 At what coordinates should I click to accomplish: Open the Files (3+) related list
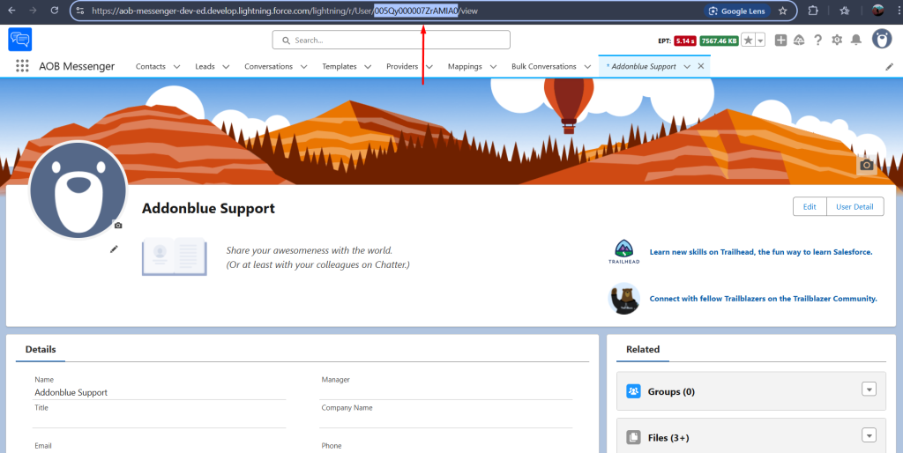(x=668, y=438)
